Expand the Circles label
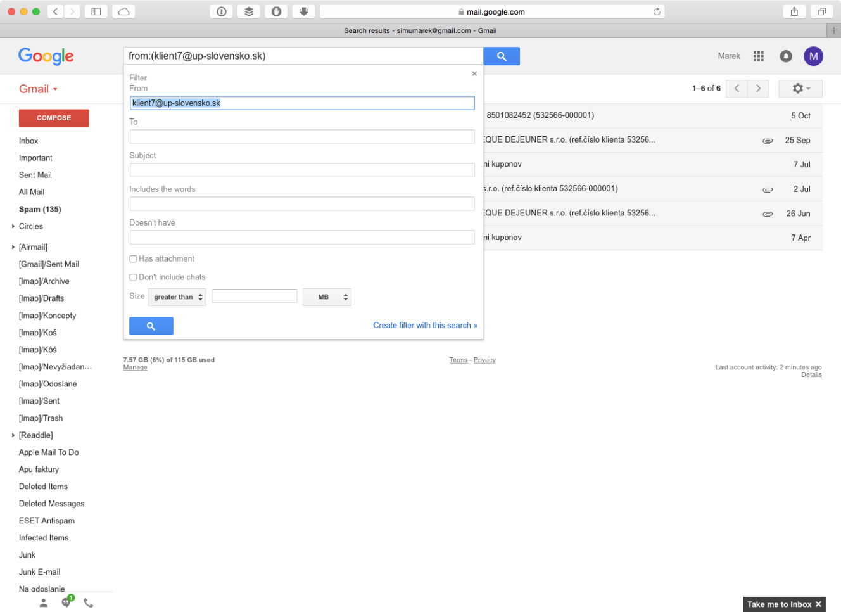 pyautogui.click(x=13, y=226)
